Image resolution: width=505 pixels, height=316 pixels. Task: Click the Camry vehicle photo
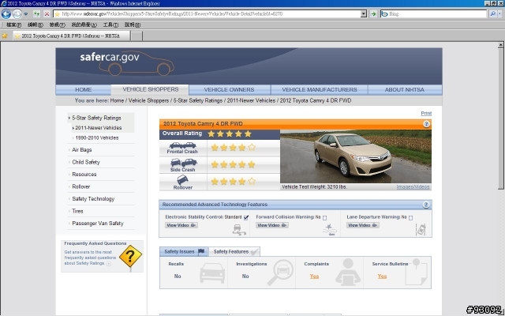(x=356, y=156)
